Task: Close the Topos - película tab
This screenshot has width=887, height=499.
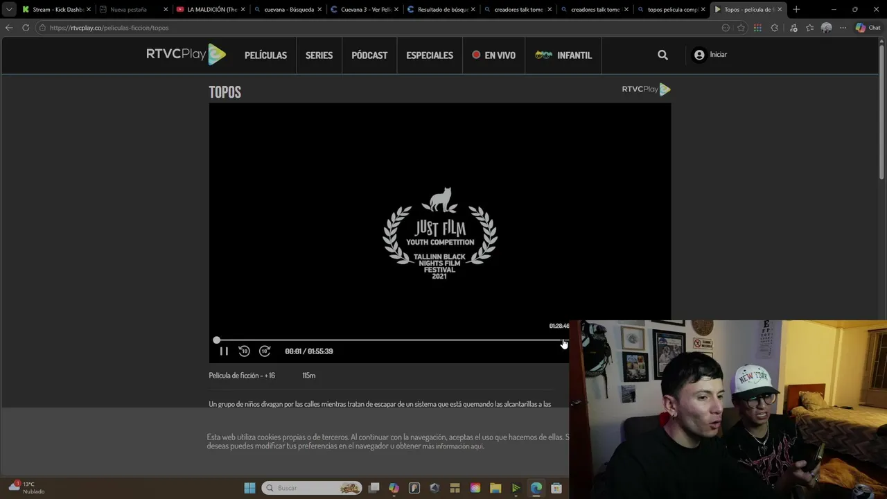Action: tap(780, 10)
